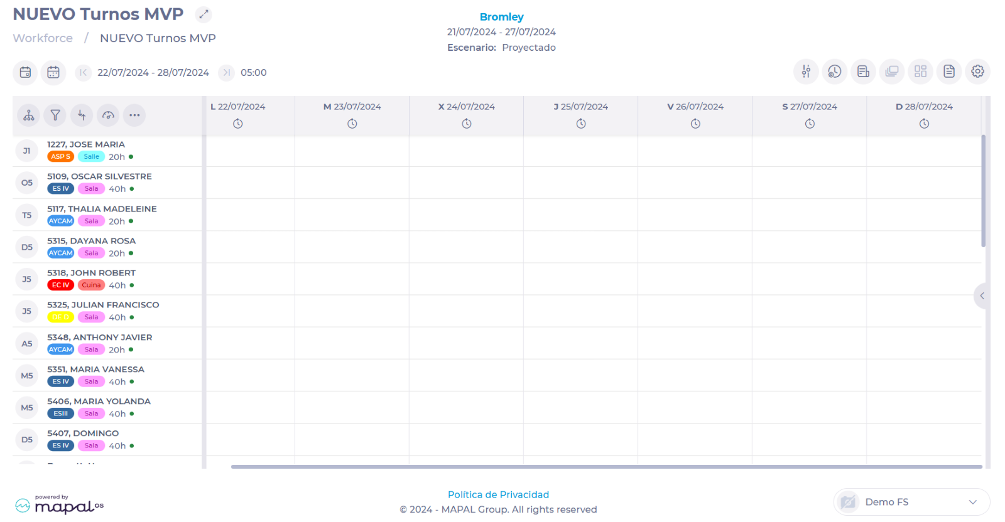Viewport: 1005px width, 522px height.
Task: Select employee 5318, JOHN ROBERT row
Action: coord(91,273)
